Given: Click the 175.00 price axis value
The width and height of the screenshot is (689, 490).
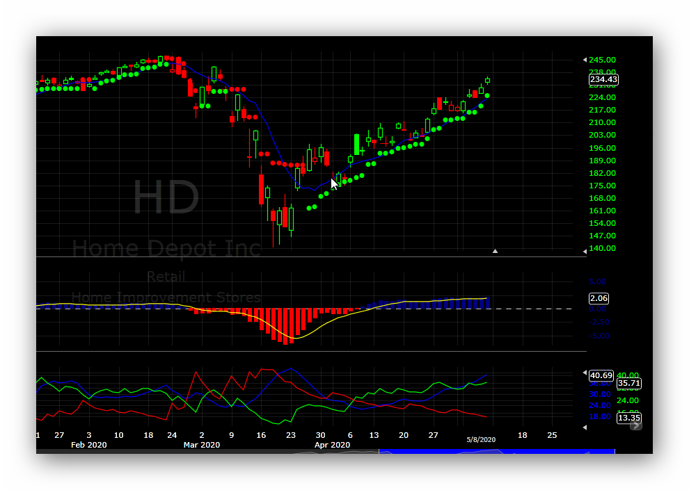Looking at the screenshot, I should pos(602,186).
